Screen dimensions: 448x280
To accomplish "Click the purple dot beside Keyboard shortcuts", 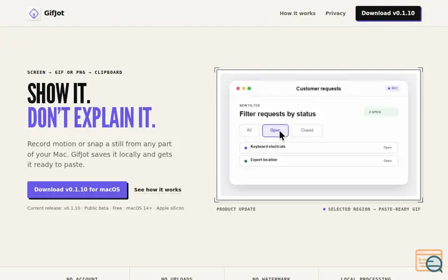I will (x=246, y=148).
